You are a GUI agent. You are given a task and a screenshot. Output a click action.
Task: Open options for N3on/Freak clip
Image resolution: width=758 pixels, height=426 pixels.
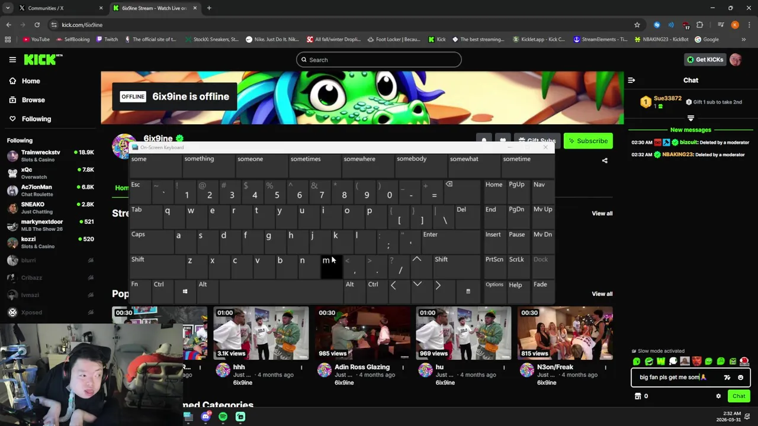pyautogui.click(x=605, y=367)
